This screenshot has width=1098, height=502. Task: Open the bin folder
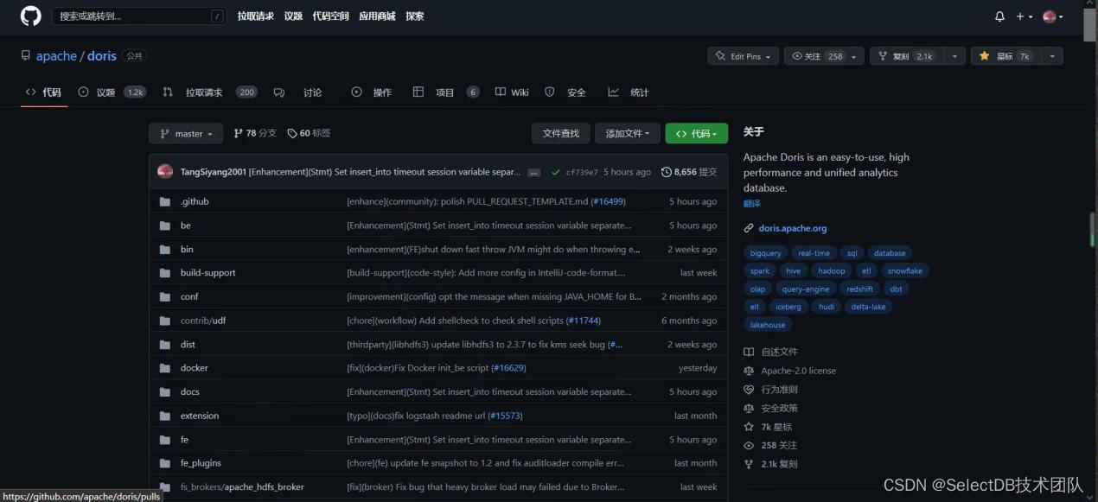click(x=187, y=249)
